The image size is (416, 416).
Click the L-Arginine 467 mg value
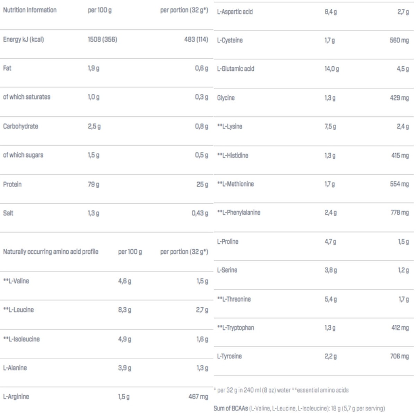pos(198,397)
